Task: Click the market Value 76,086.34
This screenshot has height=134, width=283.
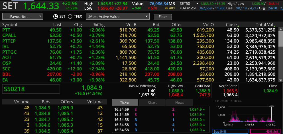Action: [159, 4]
